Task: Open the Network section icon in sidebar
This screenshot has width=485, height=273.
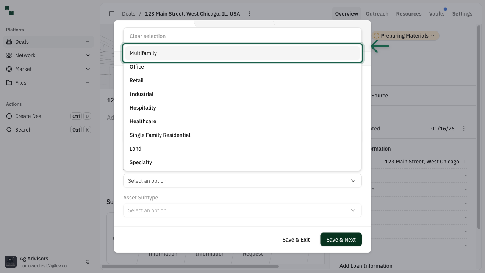Action: click(x=9, y=55)
